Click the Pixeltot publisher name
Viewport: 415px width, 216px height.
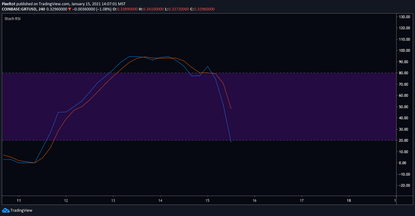click(x=9, y=4)
